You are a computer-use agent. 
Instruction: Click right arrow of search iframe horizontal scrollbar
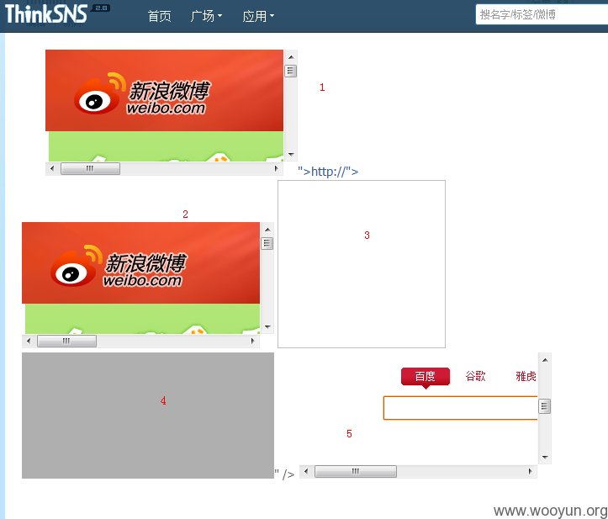pos(530,472)
